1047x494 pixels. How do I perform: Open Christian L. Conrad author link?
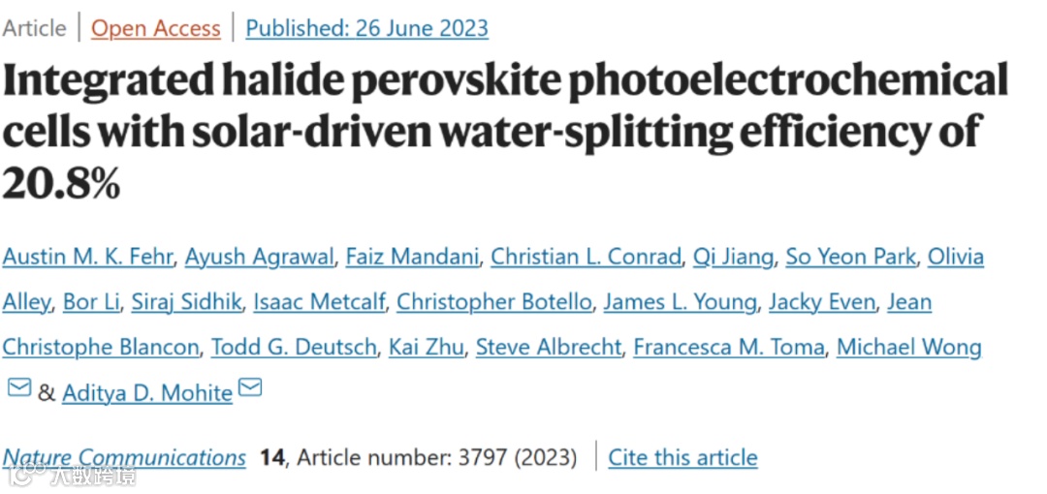586,257
